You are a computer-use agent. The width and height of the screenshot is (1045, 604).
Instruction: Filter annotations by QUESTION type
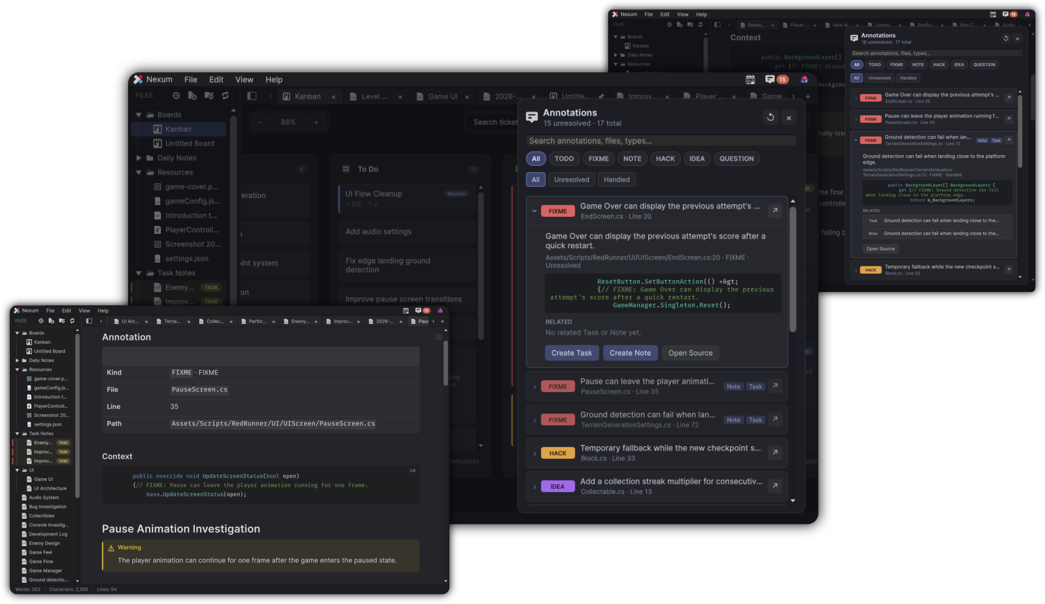pos(737,159)
